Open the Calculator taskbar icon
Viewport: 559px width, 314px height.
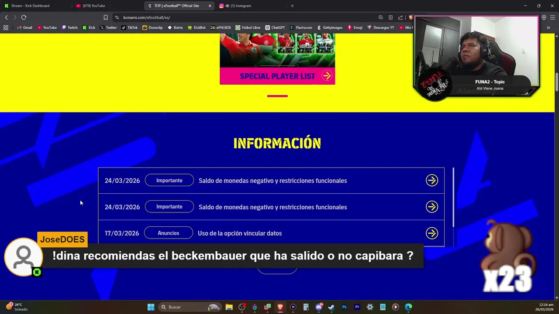[x=306, y=307]
